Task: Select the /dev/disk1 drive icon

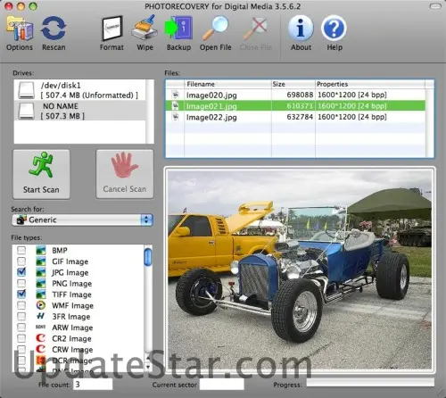Action: pos(26,90)
